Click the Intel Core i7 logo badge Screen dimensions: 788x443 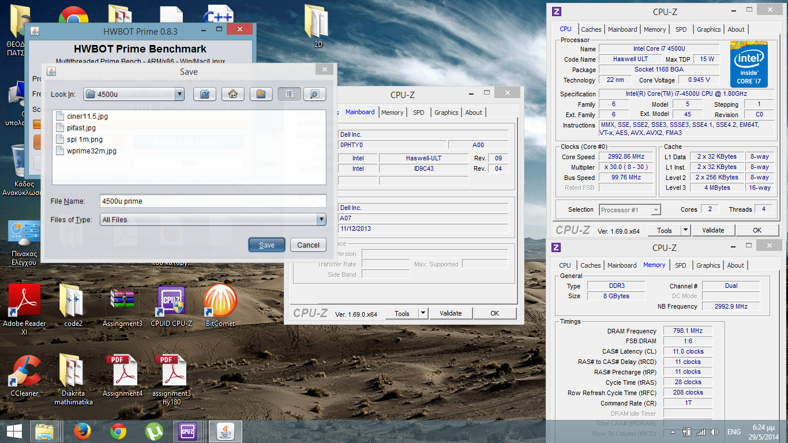[x=749, y=64]
